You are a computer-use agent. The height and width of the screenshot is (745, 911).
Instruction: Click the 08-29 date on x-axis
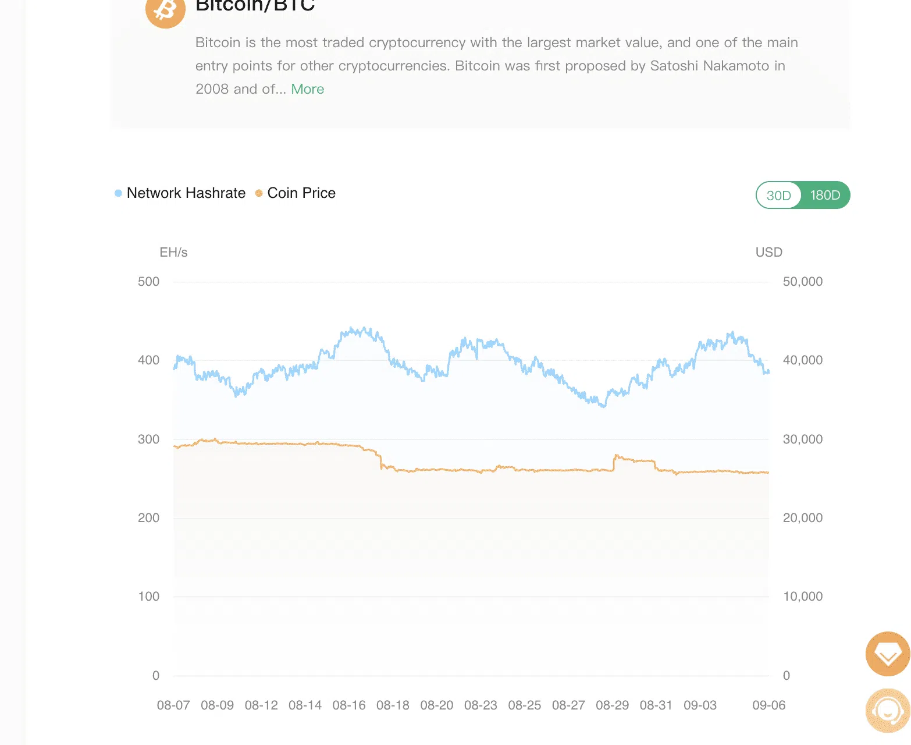point(613,705)
